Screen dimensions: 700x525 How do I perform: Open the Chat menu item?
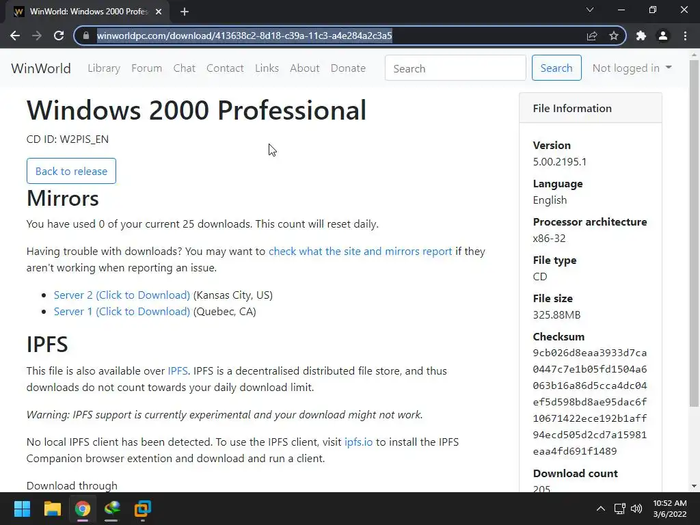click(185, 68)
